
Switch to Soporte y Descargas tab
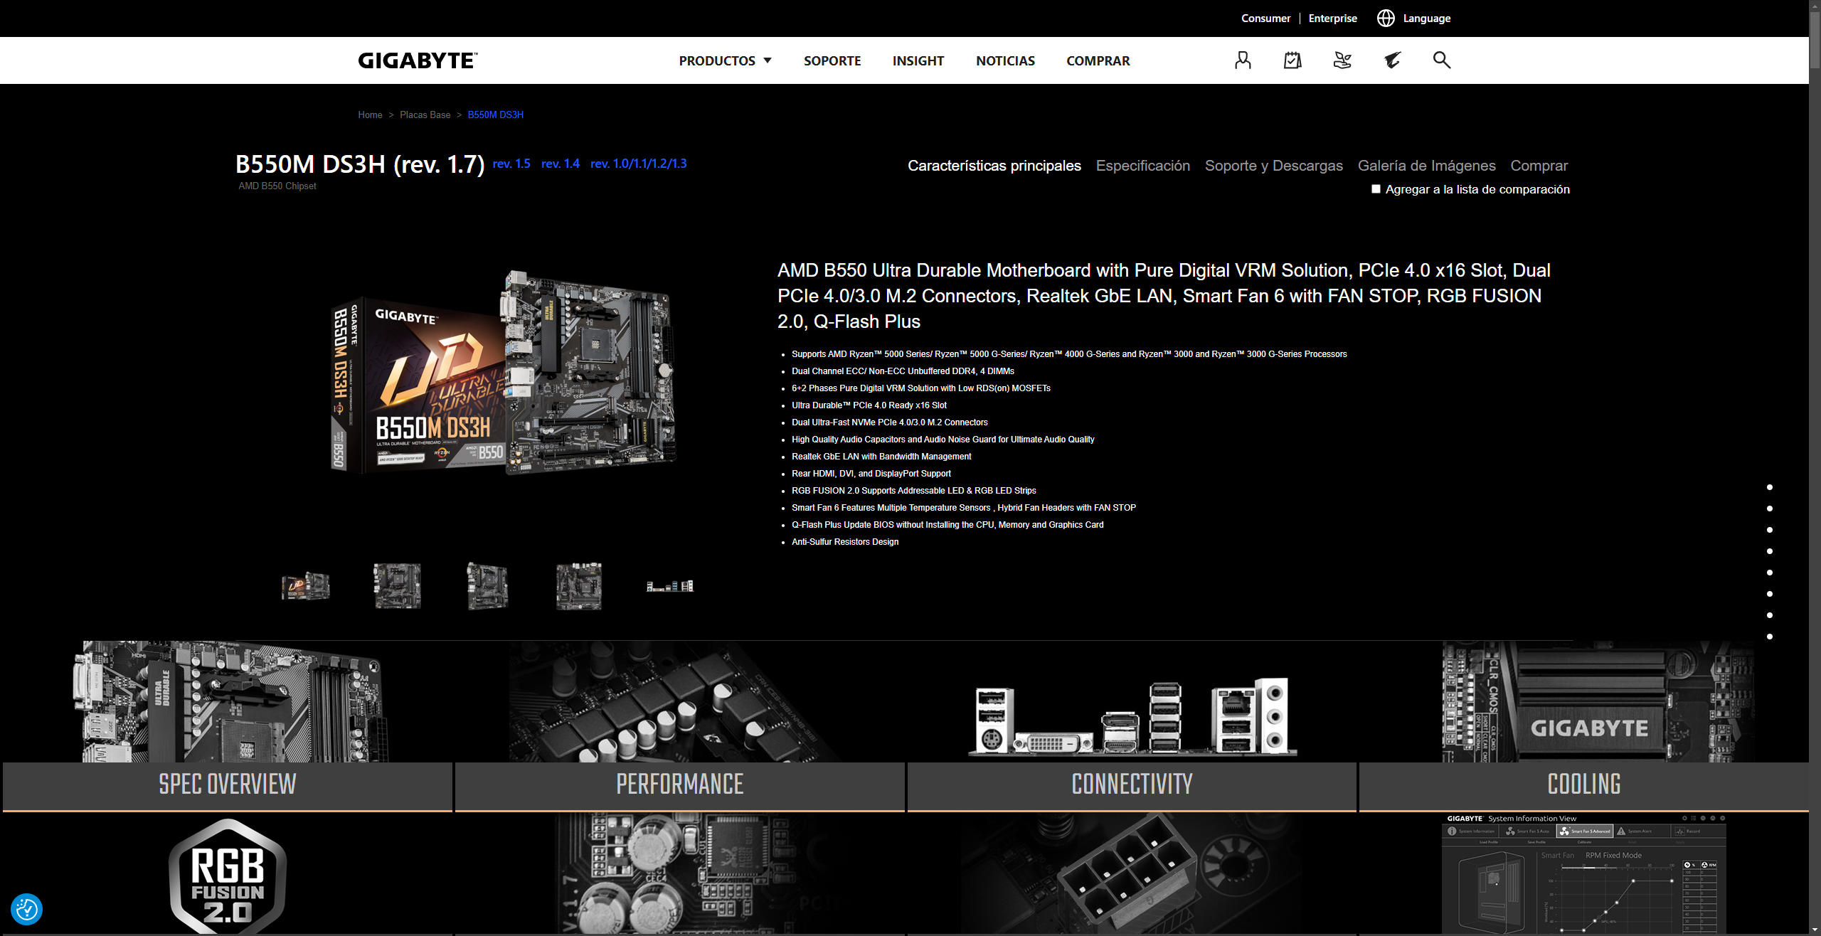pyautogui.click(x=1274, y=166)
